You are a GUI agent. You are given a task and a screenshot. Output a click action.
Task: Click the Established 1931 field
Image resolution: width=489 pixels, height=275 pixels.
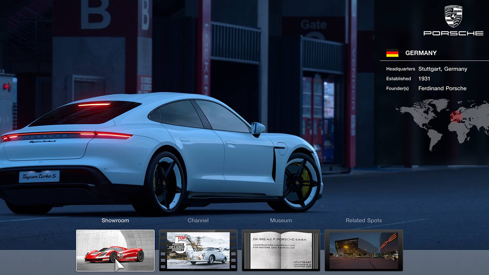coord(425,79)
